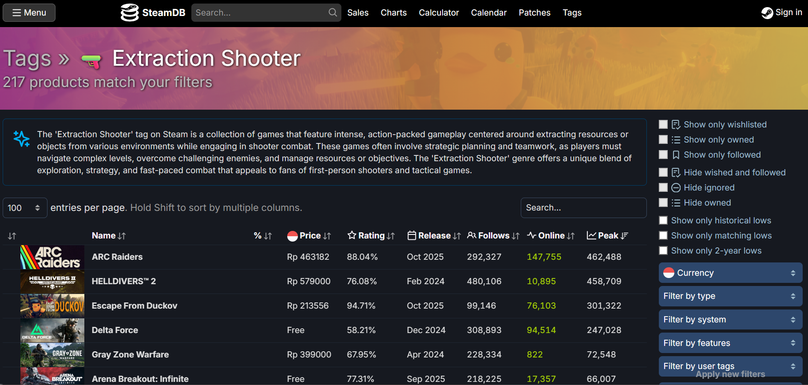808x385 pixels.
Task: Click the Apply new filters button
Action: click(x=730, y=374)
